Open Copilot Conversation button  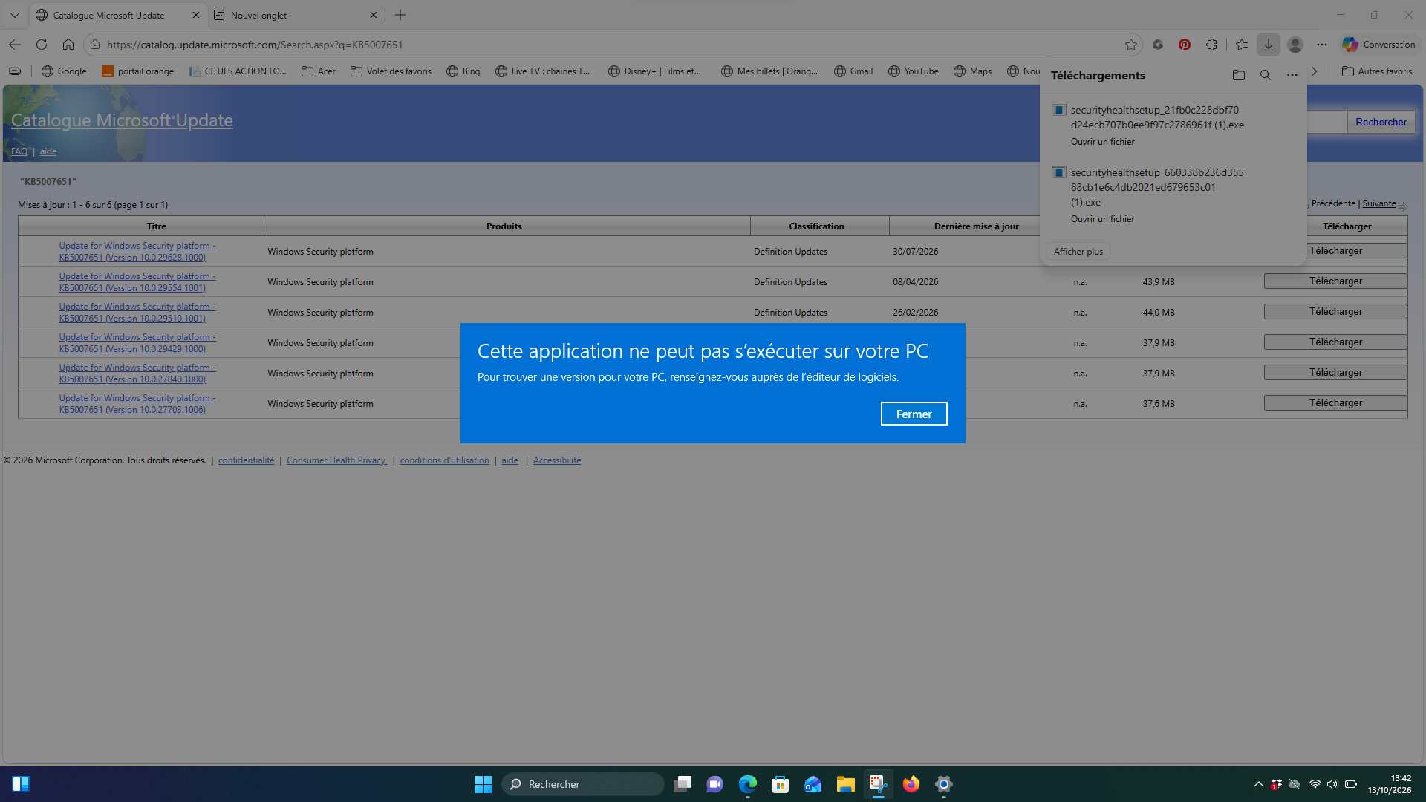tap(1379, 45)
